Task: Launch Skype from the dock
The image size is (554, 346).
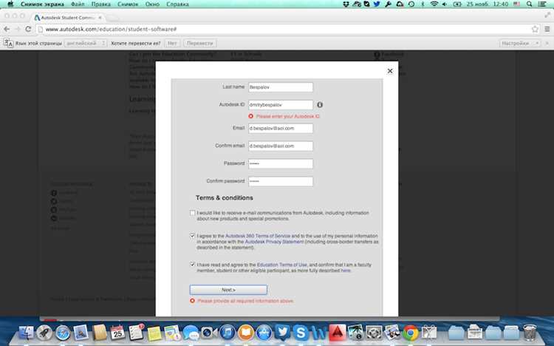Action: click(301, 332)
